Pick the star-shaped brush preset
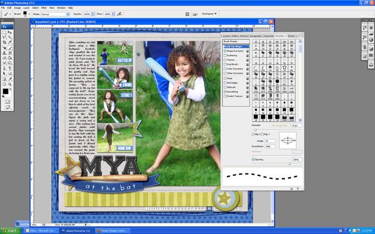 pos(284,67)
